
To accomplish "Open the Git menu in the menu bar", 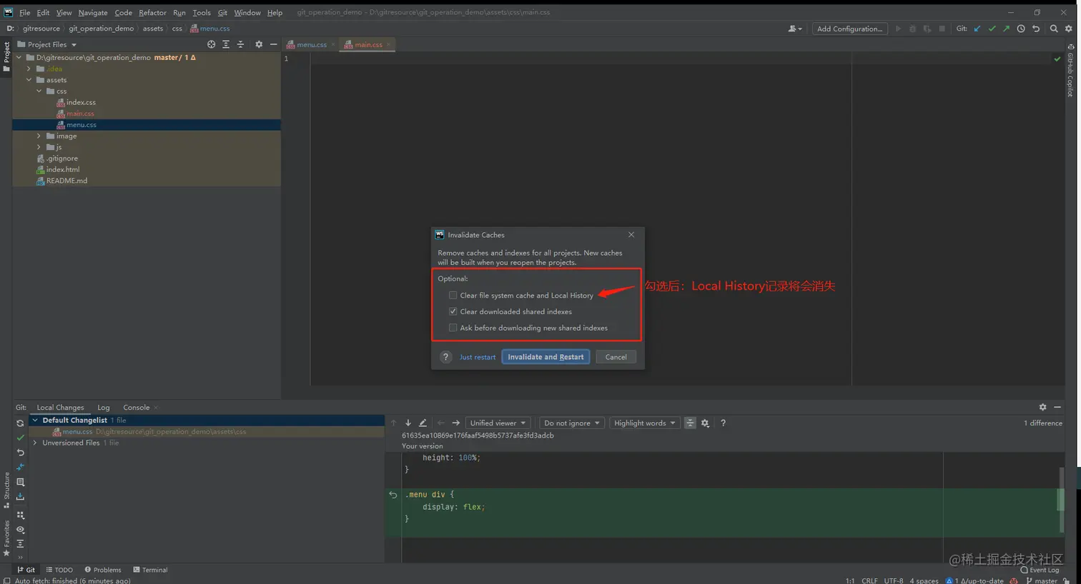I will 222,12.
